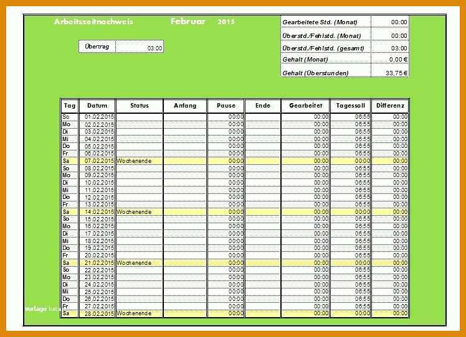The image size is (466, 337).
Task: Click Gearbeitet value in 24.02.2015 row
Action: (305, 285)
